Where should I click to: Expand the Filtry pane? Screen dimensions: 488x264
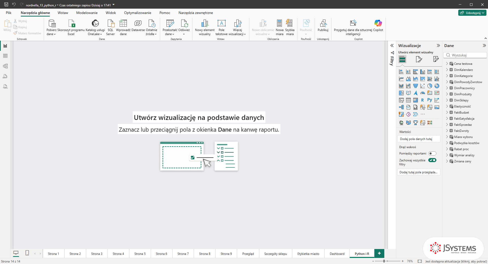[x=392, y=45]
